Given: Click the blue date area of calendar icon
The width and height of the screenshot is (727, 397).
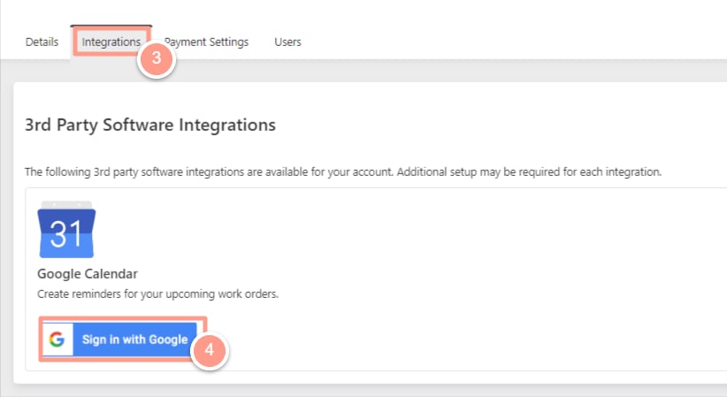Looking at the screenshot, I should [x=66, y=234].
